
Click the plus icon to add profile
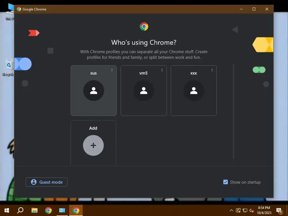point(93,145)
